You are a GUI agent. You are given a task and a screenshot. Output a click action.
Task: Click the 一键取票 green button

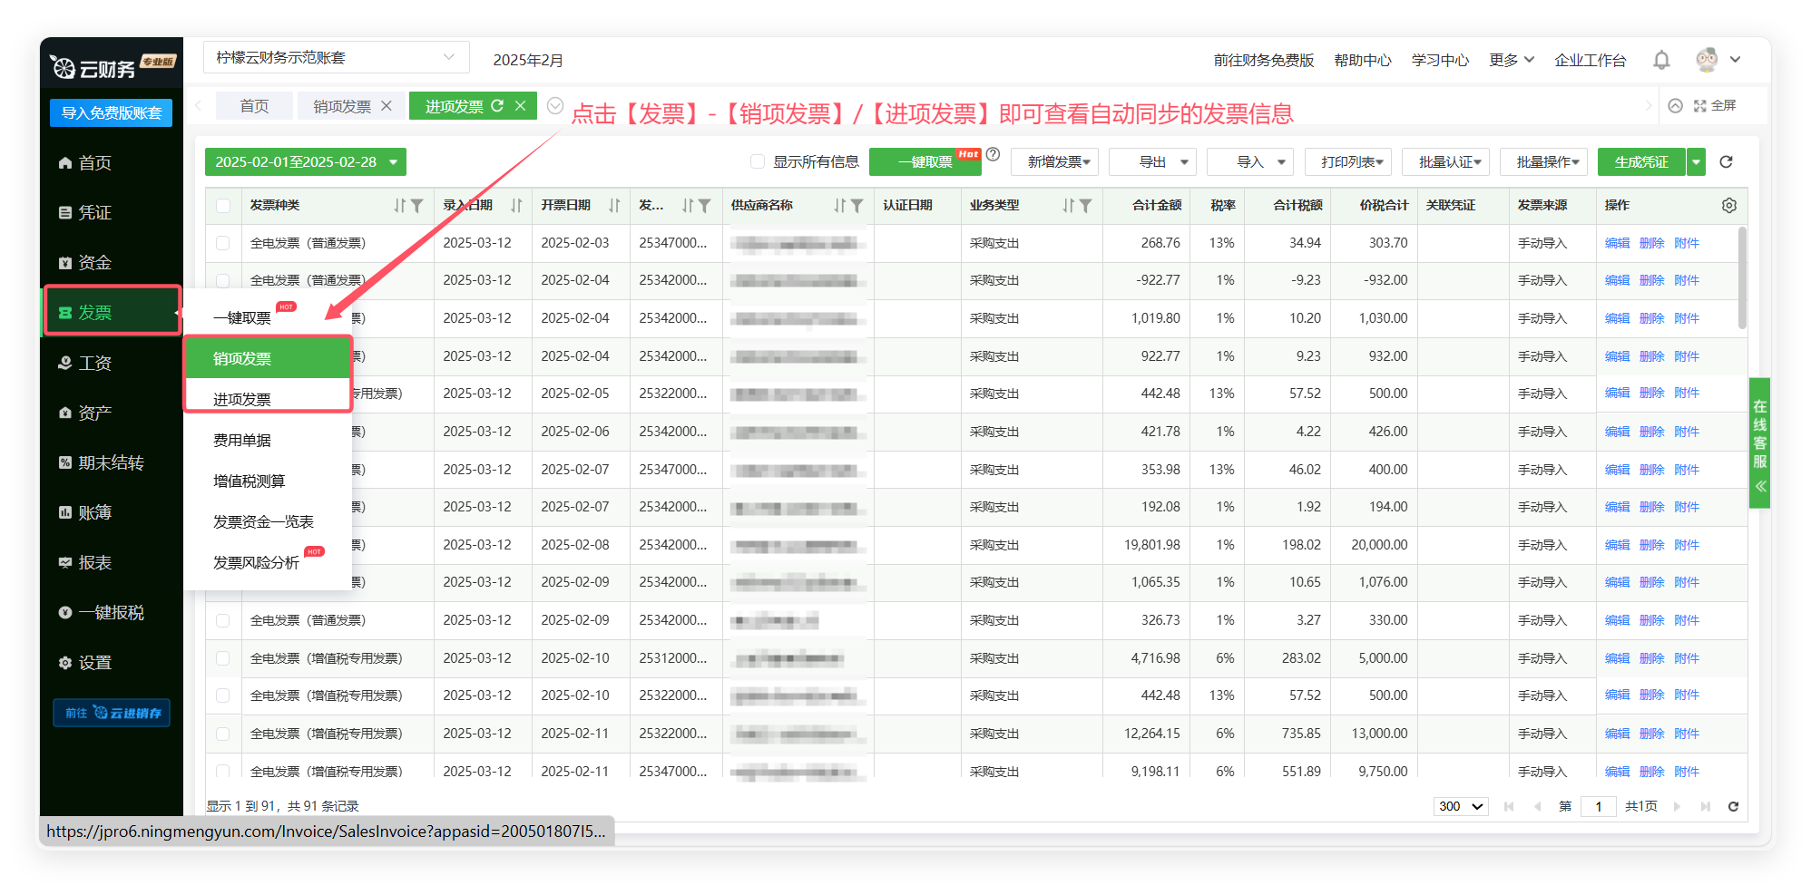925,161
